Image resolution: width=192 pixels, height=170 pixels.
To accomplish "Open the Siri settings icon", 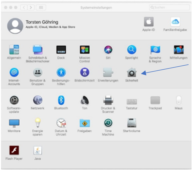I will coord(108,50).
